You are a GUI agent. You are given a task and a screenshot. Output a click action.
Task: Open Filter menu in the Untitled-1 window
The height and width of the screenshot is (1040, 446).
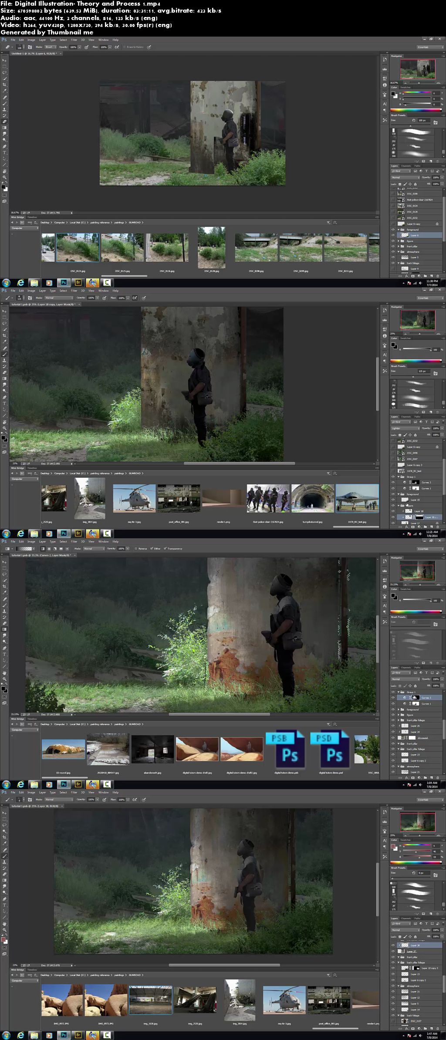click(x=74, y=40)
